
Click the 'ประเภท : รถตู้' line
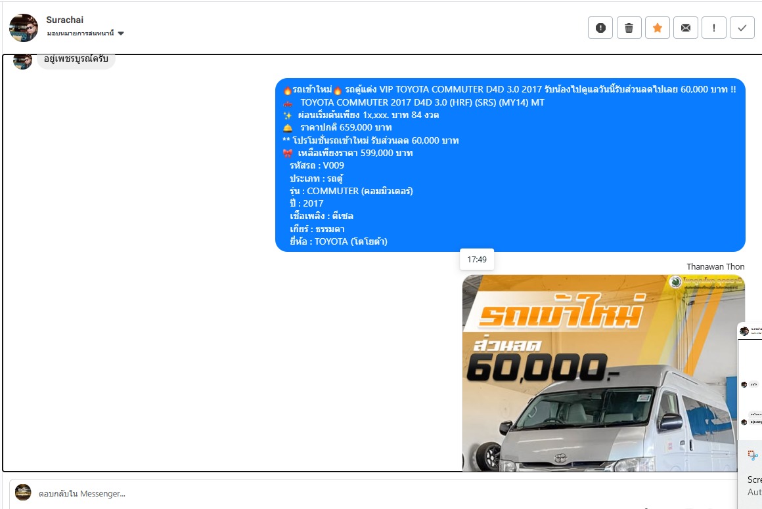pyautogui.click(x=317, y=178)
